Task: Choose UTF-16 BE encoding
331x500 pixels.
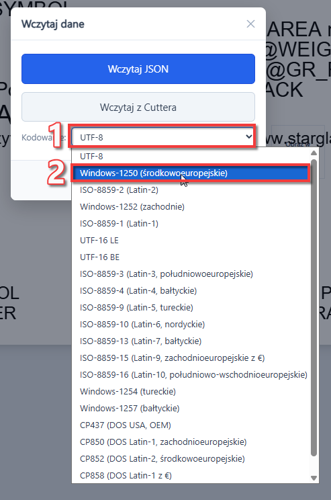Action: coord(191,257)
